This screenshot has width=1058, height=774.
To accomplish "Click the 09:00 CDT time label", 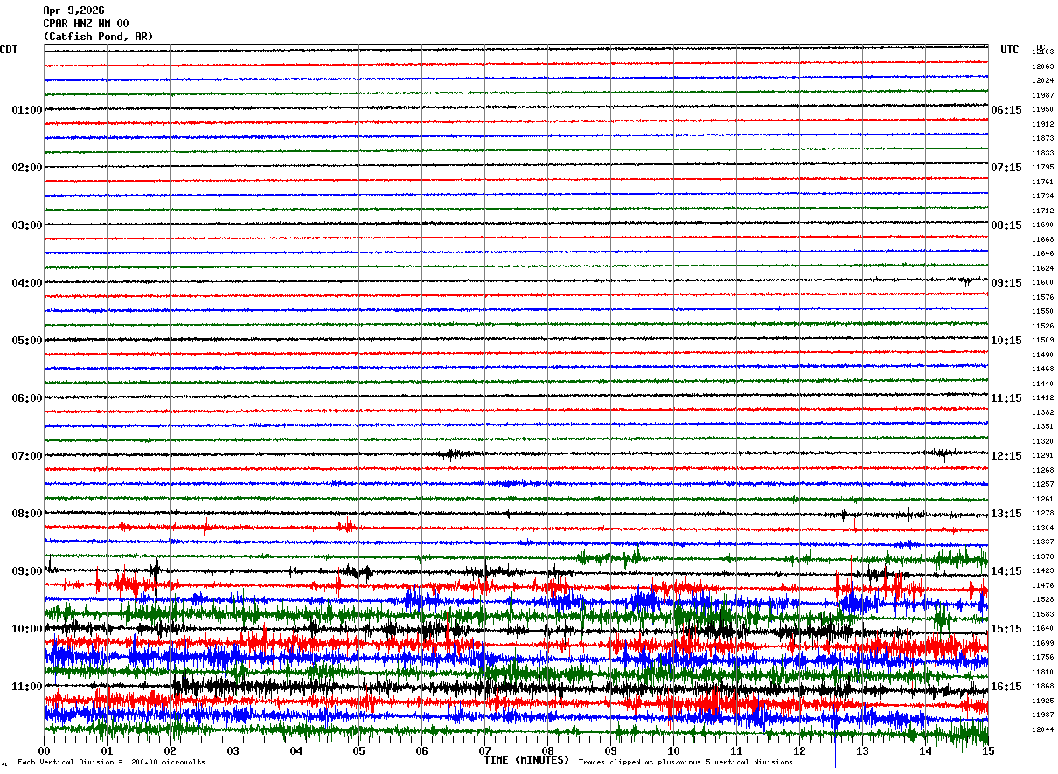I will pyautogui.click(x=27, y=571).
